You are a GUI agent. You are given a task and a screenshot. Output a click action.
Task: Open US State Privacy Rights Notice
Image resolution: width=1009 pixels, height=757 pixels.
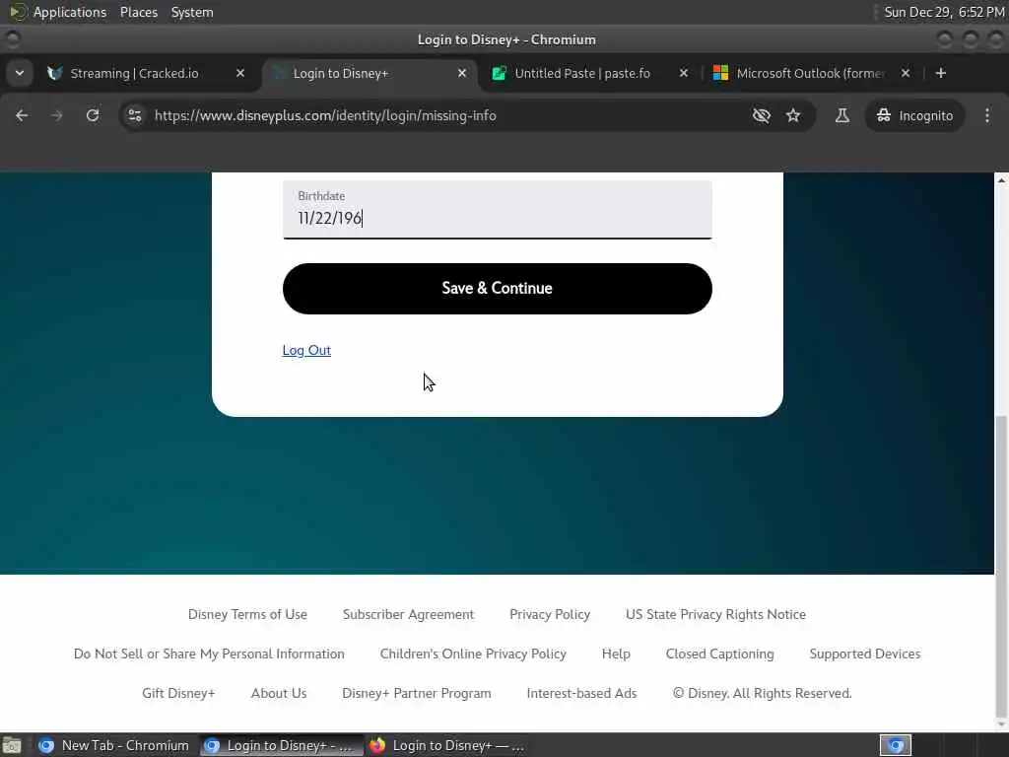pos(715,614)
